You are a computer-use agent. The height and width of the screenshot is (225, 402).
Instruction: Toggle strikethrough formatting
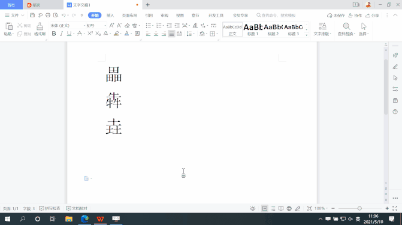tap(80, 33)
